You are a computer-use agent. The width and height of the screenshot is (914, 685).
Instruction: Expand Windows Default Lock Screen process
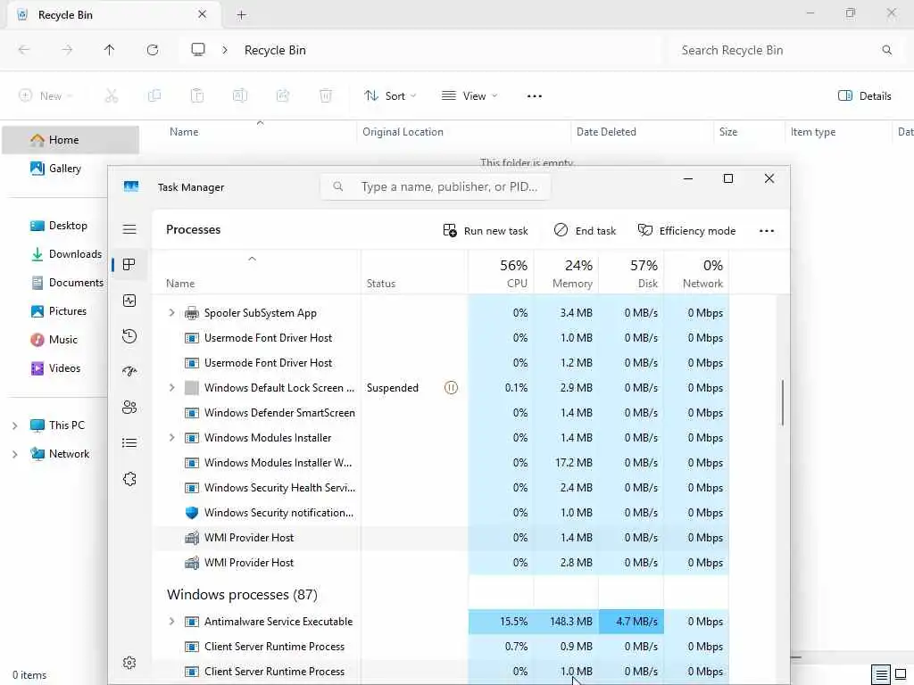coord(171,388)
